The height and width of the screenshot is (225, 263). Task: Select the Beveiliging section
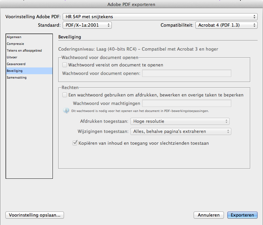29,71
